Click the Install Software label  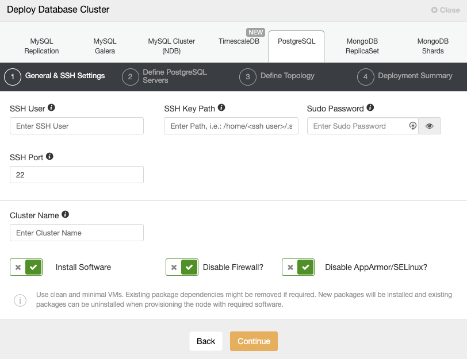(83, 267)
